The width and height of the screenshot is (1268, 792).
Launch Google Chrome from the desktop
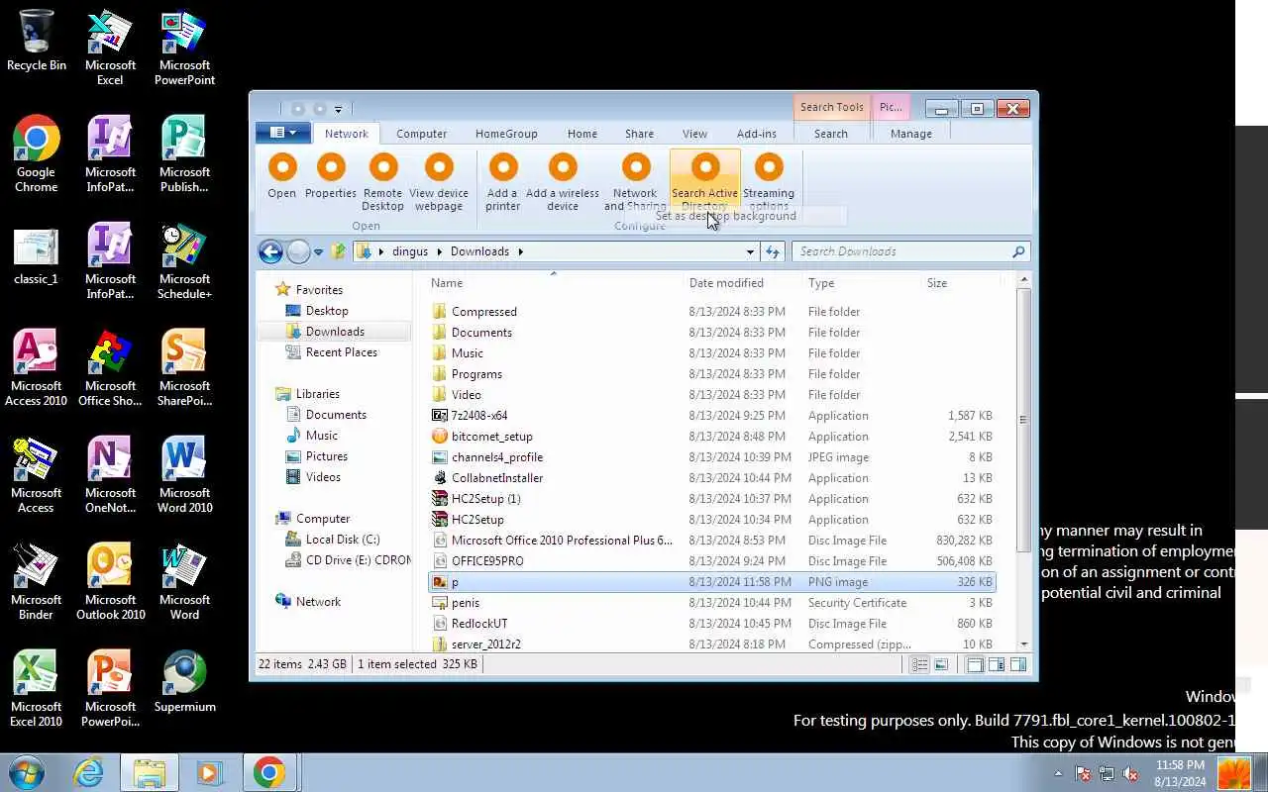click(37, 154)
